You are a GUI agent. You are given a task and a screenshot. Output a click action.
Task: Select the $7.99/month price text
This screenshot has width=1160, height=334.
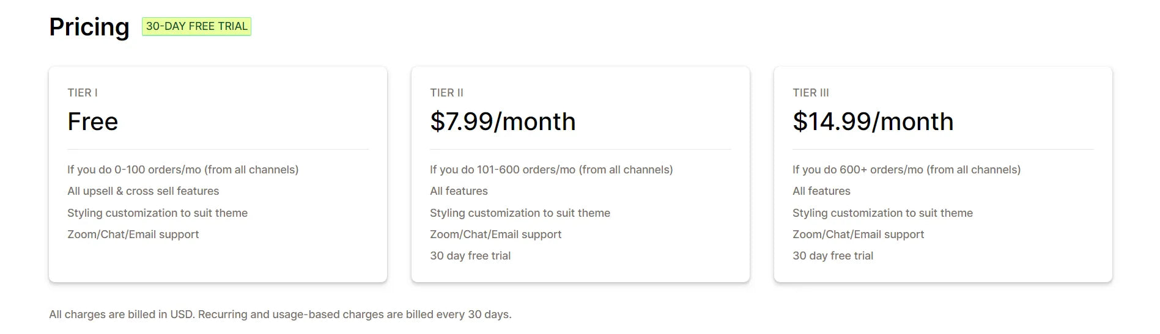point(503,122)
